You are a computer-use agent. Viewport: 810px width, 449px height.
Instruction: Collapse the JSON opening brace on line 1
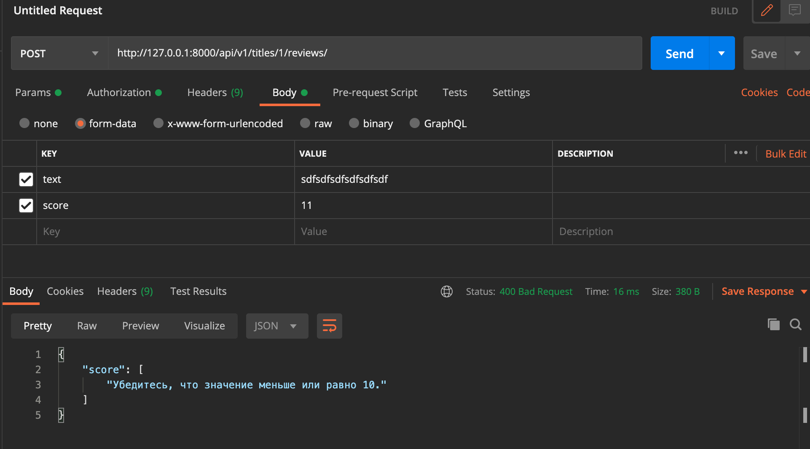pyautogui.click(x=61, y=354)
